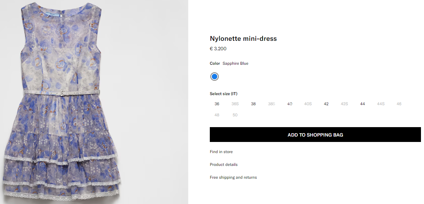Click Add to Shopping Bag button

pyautogui.click(x=315, y=135)
